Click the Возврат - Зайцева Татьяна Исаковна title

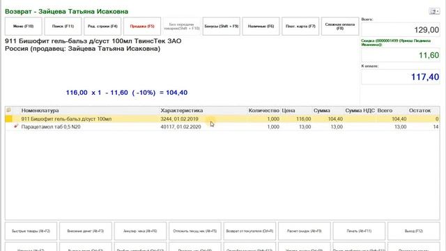click(x=67, y=11)
